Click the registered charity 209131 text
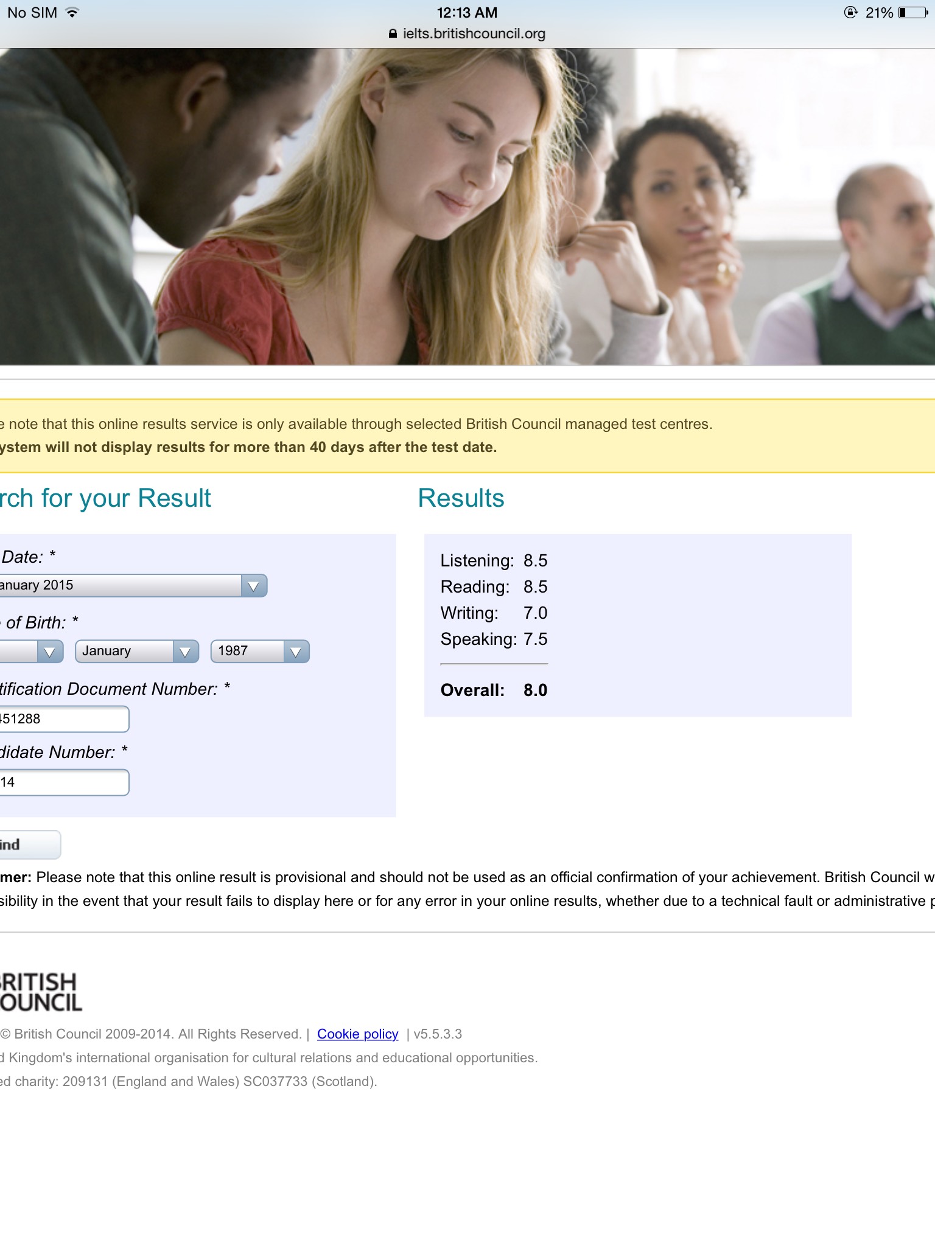Screen dimensions: 935x1246 tap(189, 1081)
